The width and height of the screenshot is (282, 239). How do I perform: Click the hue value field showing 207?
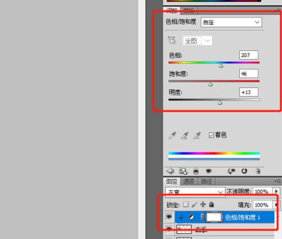pos(249,55)
